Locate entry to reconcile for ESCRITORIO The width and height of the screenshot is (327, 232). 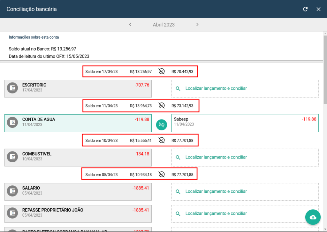(245, 89)
